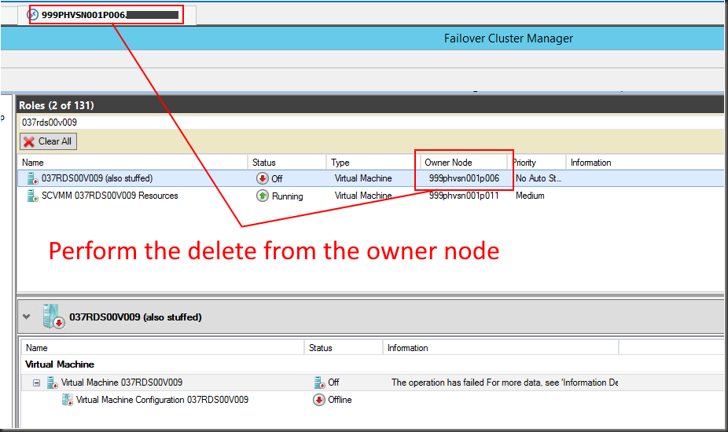
Task: Click the red Off status icon in the roles list
Action: pyautogui.click(x=263, y=179)
